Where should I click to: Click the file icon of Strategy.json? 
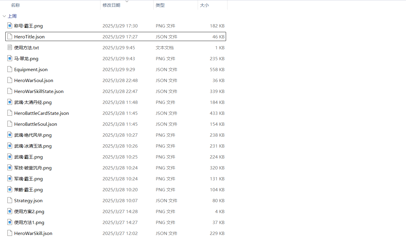point(10,200)
